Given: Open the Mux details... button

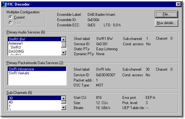Looking at the screenshot, I should (x=166, y=23).
